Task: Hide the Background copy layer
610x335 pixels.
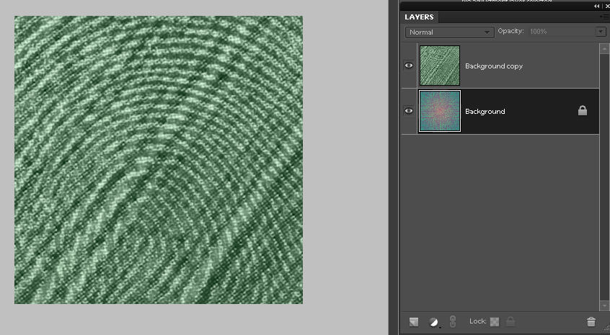Action: 409,66
